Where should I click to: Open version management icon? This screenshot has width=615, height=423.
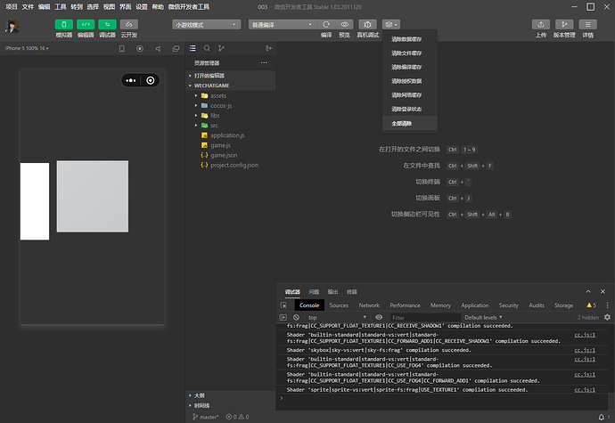(564, 24)
